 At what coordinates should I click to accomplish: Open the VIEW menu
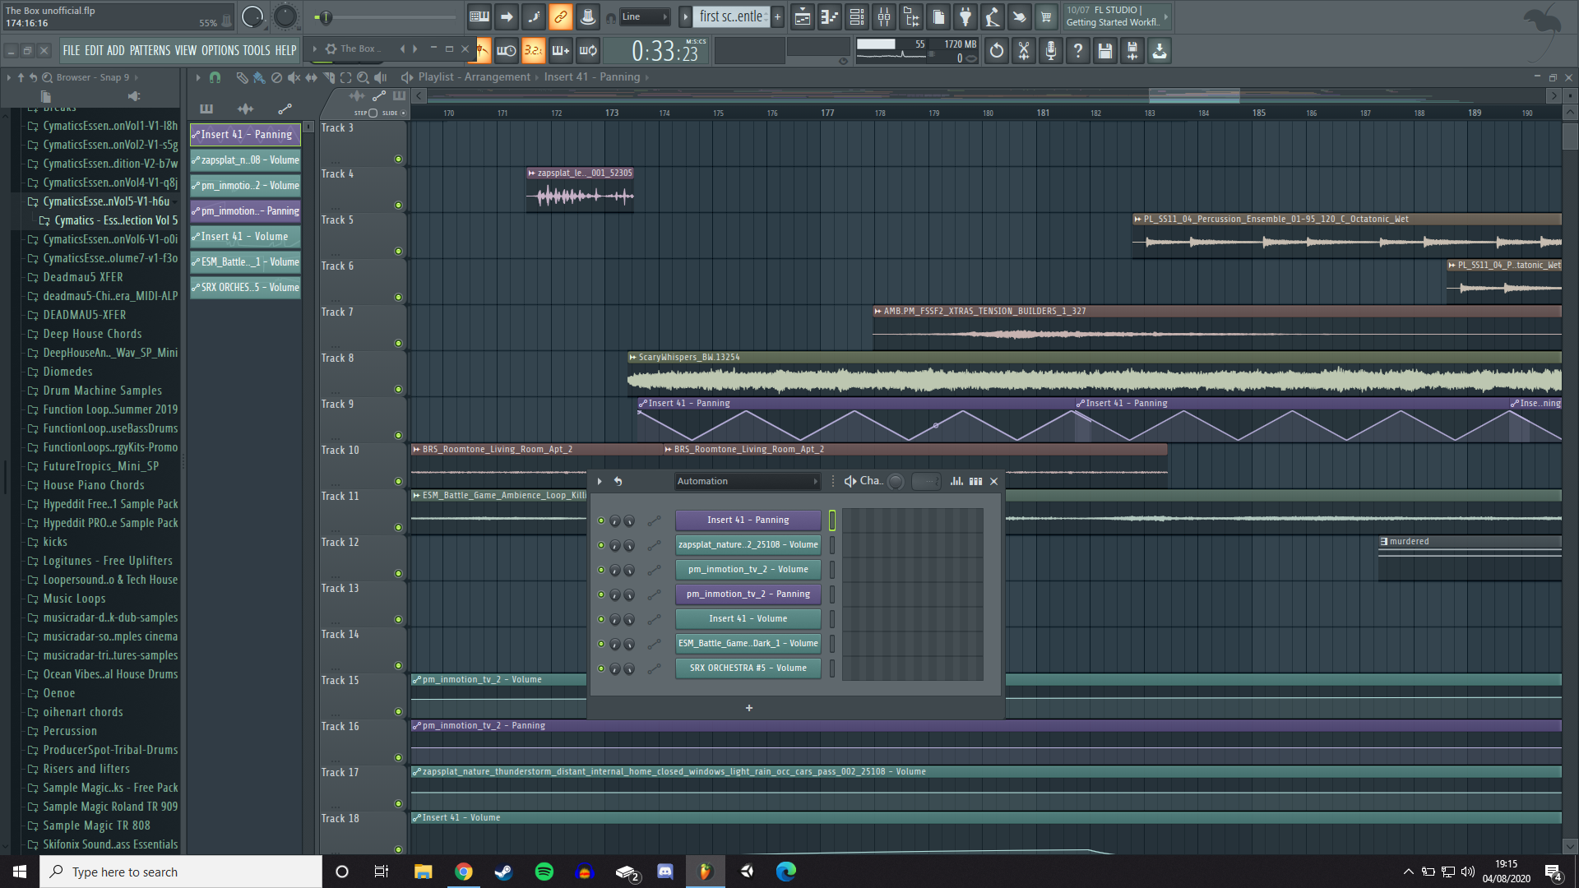point(186,51)
